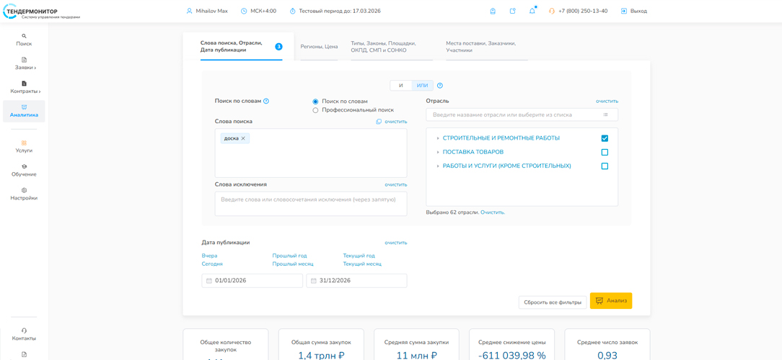Open the Регионы, Цена tab

319,47
